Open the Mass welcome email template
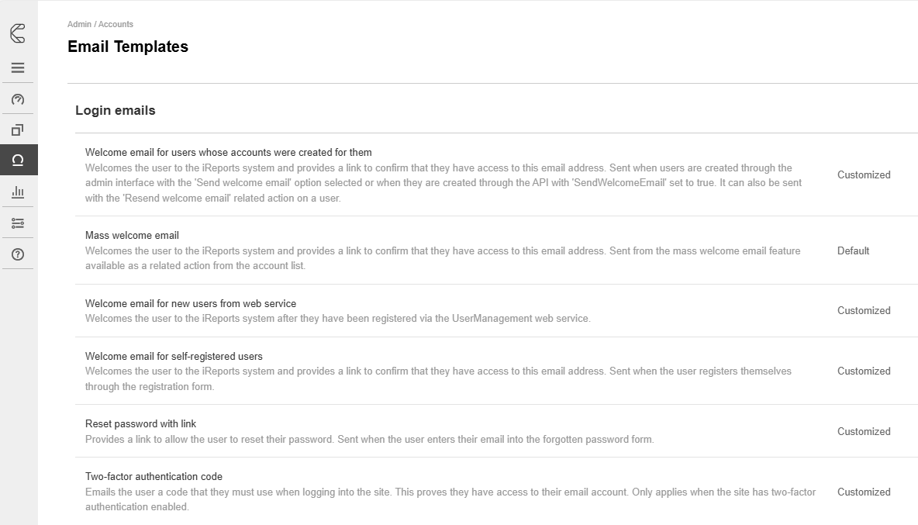Screen dimensions: 918x525 pos(132,236)
